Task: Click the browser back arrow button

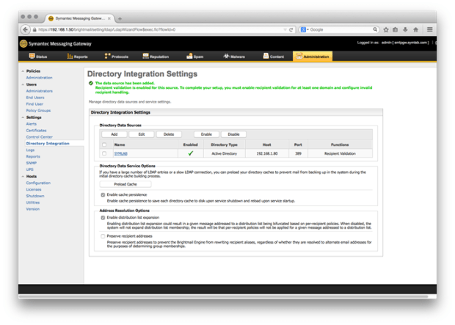Action: click(x=26, y=30)
